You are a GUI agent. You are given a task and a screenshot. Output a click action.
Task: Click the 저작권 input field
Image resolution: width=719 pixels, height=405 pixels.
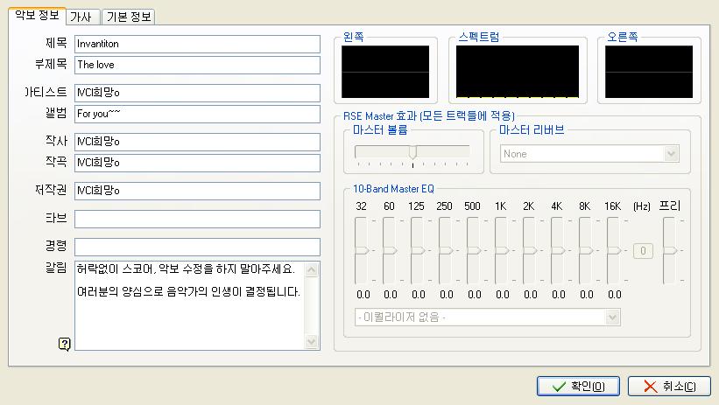[x=197, y=191]
